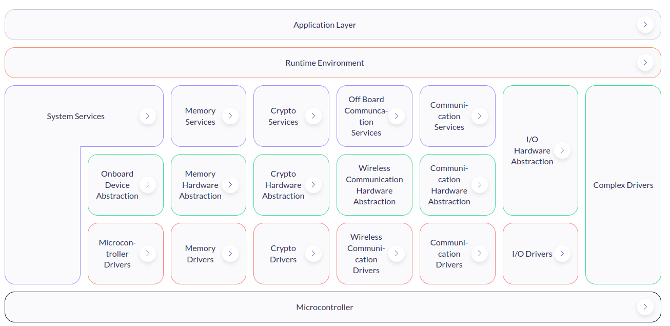Click Onboard Device Abstraction arrow icon
The height and width of the screenshot is (326, 670).
tap(148, 185)
